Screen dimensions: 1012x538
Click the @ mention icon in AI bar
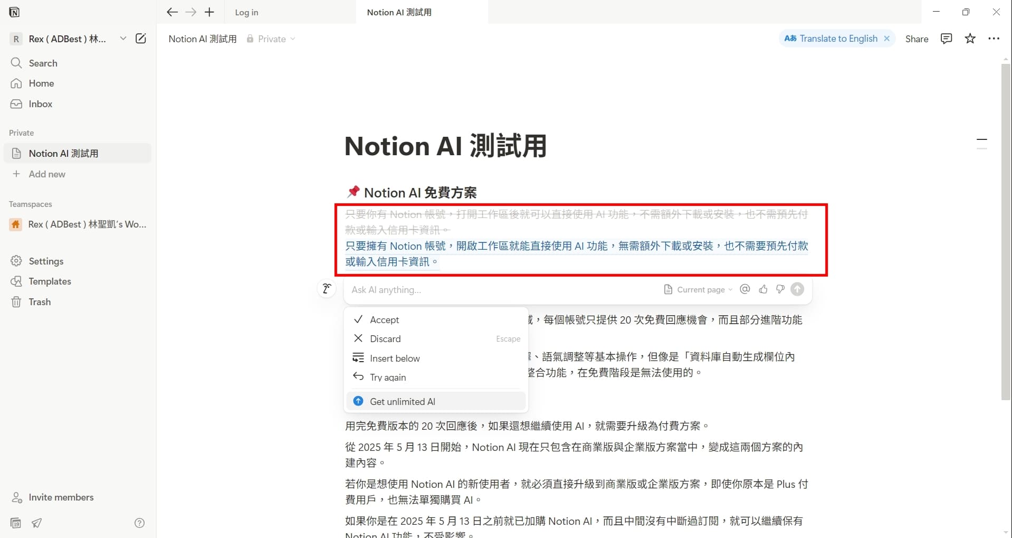tap(744, 289)
